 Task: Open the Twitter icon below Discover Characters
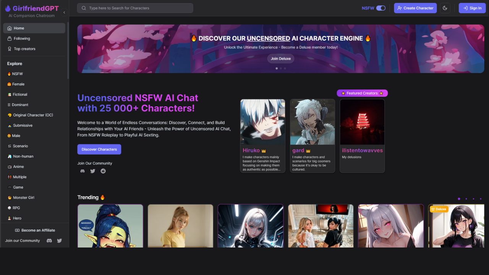[x=93, y=171]
